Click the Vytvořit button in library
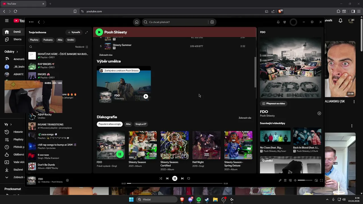The height and width of the screenshot is (204, 363). point(74,32)
